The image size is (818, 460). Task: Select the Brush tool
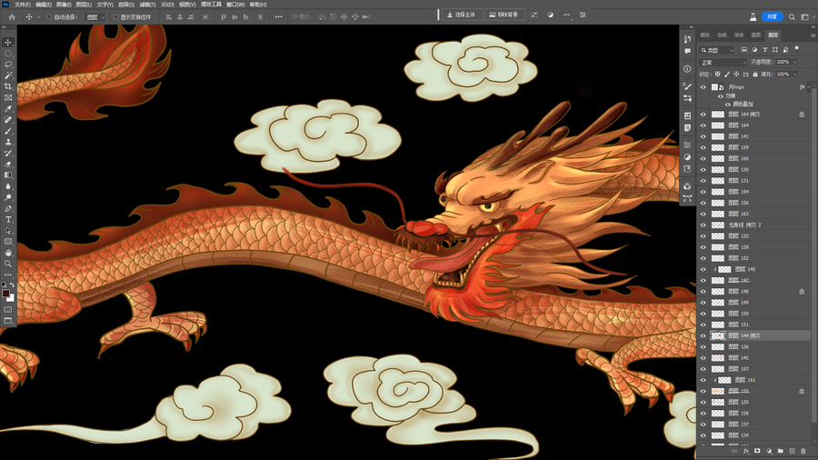(8, 131)
